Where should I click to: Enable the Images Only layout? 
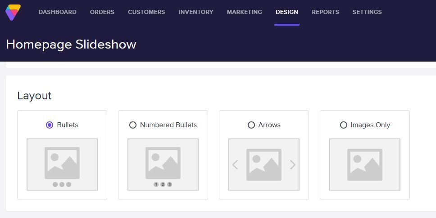click(344, 125)
